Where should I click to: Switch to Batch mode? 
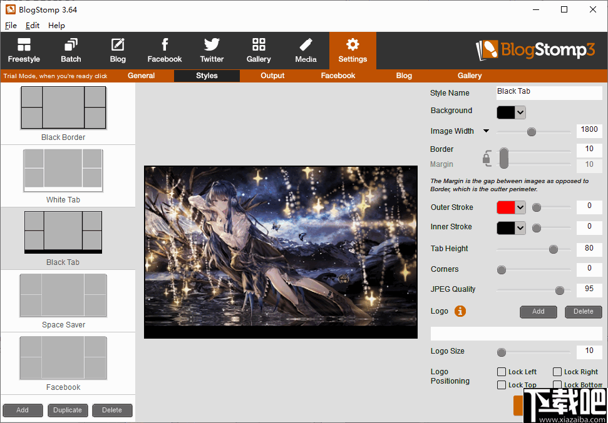(x=71, y=51)
